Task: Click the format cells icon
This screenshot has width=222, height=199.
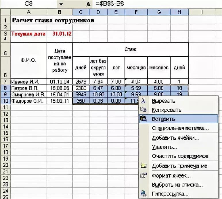Action: click(x=143, y=175)
